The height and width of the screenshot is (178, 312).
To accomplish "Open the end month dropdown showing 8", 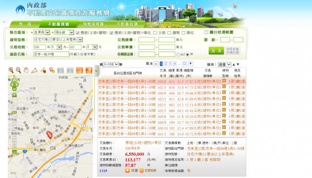I will point(92,47).
